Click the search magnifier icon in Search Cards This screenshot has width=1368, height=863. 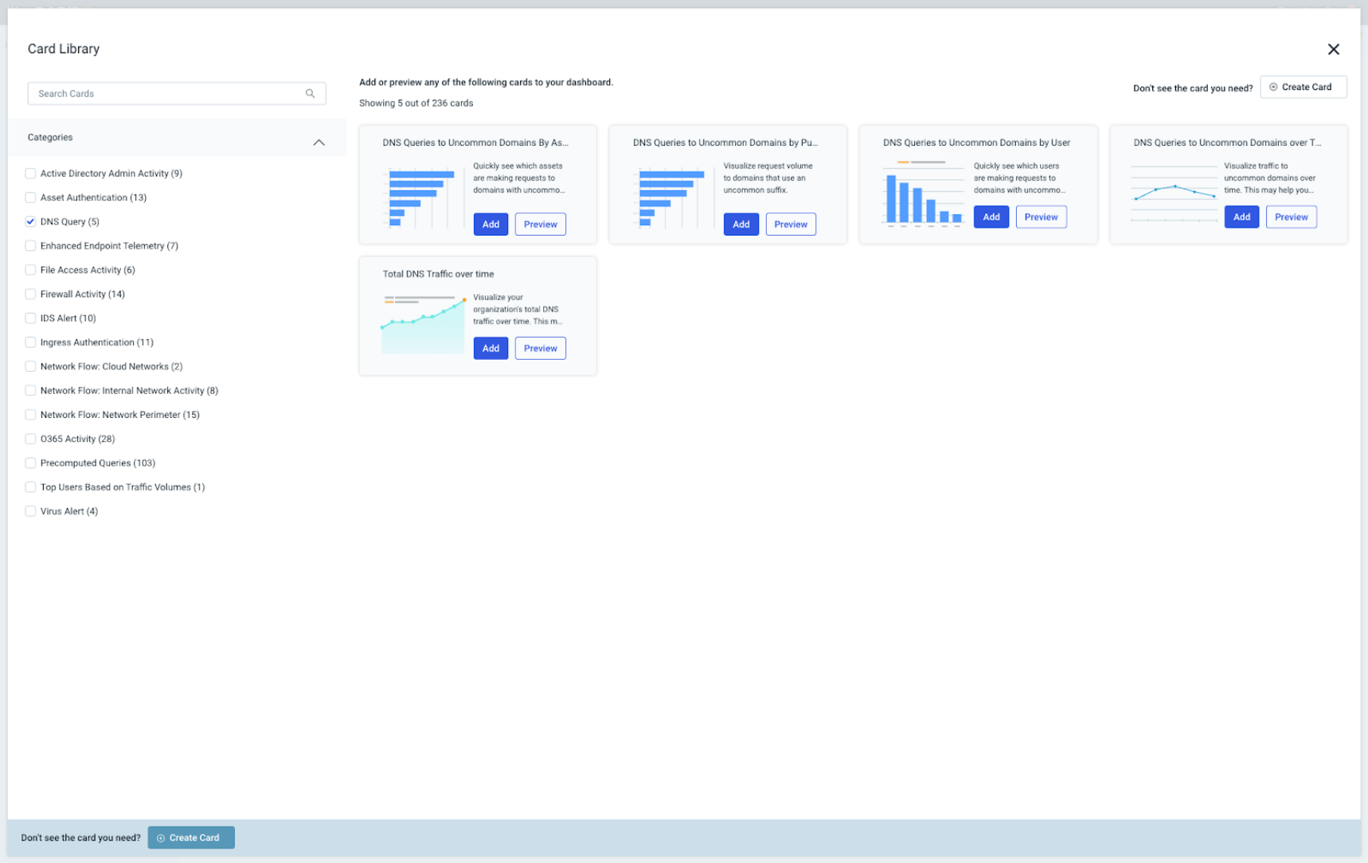[310, 93]
